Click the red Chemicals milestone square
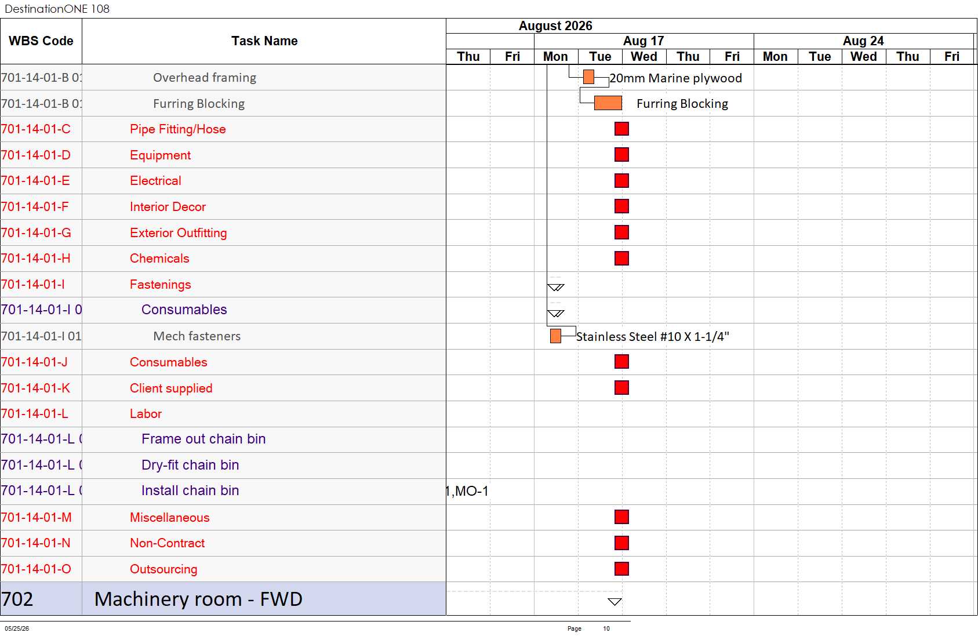The image size is (978, 636). (621, 258)
